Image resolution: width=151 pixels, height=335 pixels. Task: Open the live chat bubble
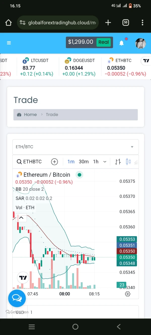[x=17, y=298]
